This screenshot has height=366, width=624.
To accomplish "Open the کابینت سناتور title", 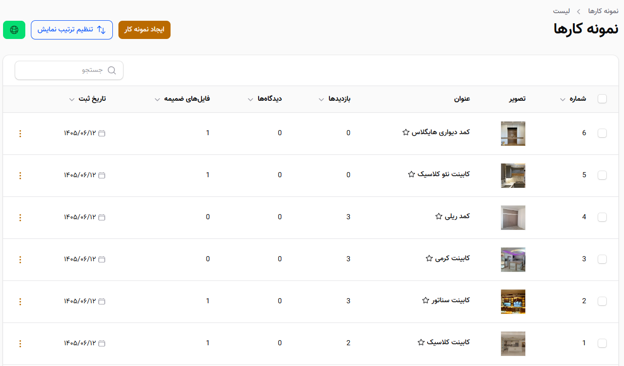I will tap(451, 300).
